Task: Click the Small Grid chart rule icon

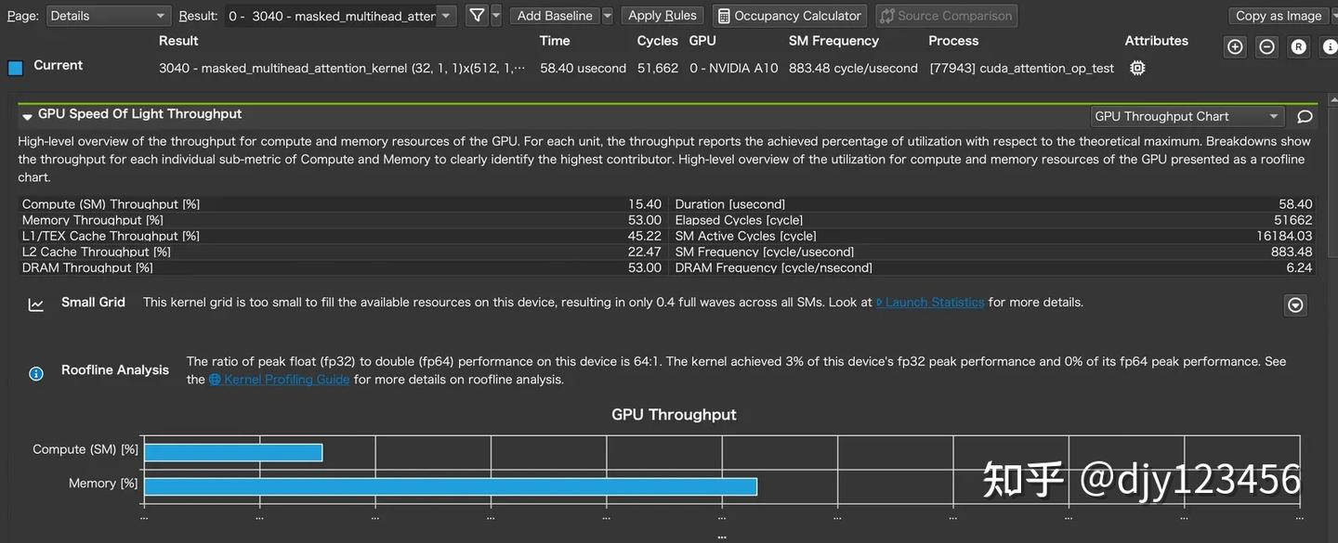Action: [x=36, y=304]
